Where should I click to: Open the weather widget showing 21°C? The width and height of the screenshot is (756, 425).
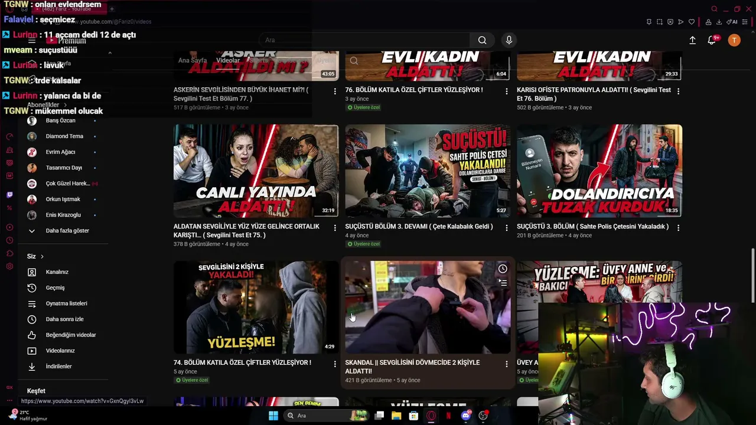pos(28,415)
